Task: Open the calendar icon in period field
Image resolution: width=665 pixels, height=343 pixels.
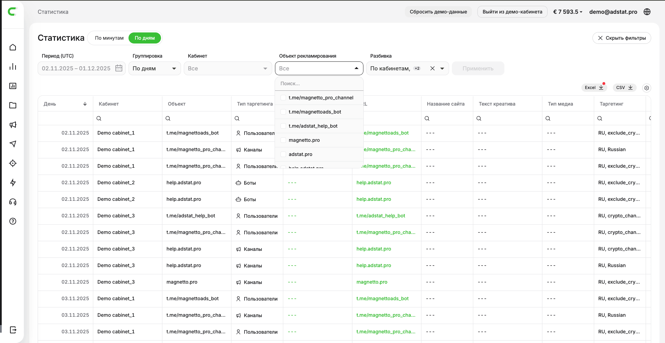Action: 119,68
